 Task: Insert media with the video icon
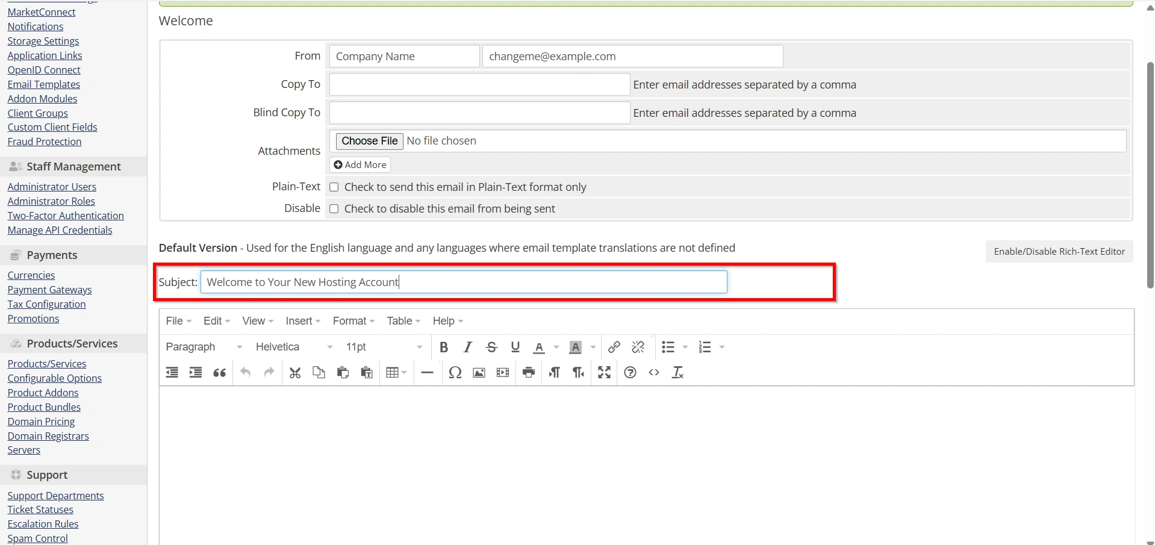tap(503, 373)
